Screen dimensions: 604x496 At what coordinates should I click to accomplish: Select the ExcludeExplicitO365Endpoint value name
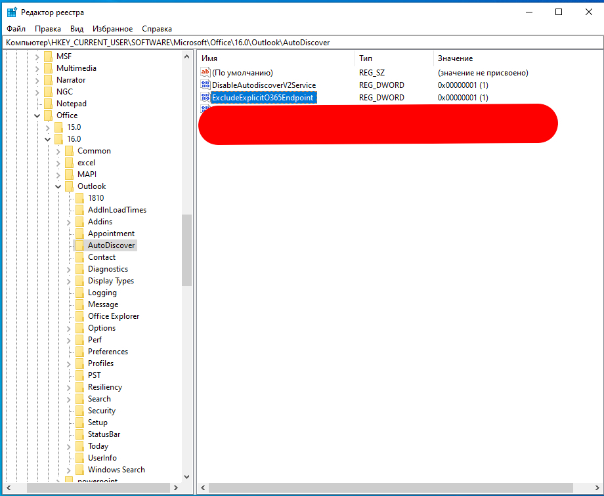[263, 97]
